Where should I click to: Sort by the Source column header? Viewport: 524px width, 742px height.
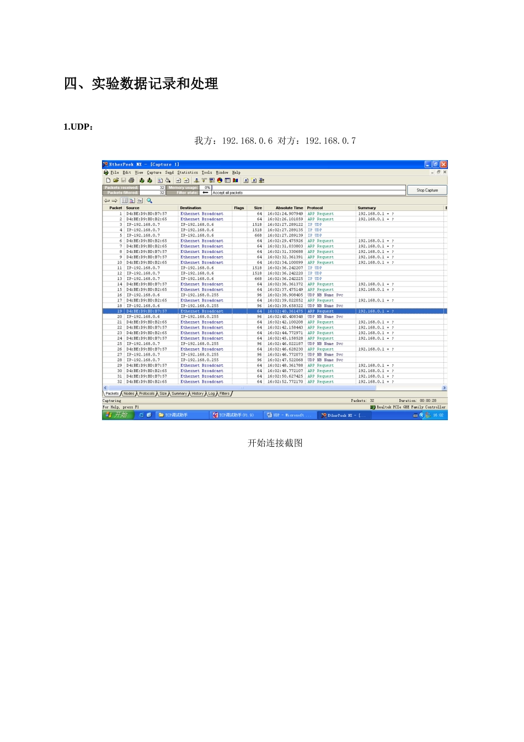coord(151,208)
